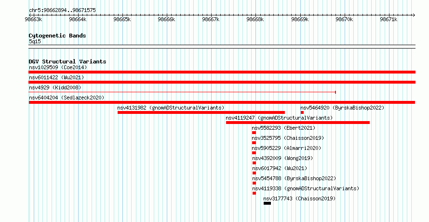This screenshot has height=222, width=429.
Task: Click the 98671k ruler position
Action: click(x=389, y=19)
